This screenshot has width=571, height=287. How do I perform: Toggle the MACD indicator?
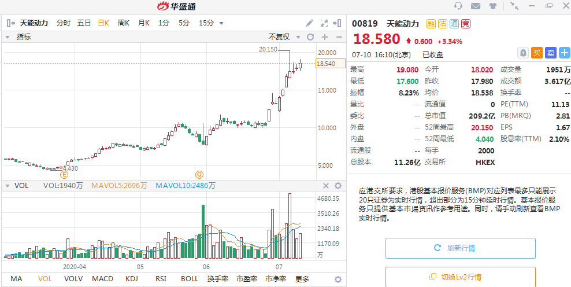pyautogui.click(x=103, y=279)
